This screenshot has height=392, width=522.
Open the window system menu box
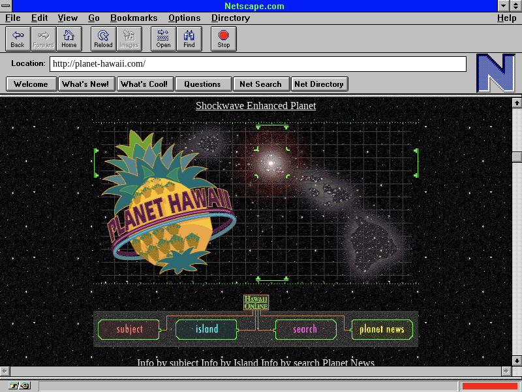pos(6,6)
